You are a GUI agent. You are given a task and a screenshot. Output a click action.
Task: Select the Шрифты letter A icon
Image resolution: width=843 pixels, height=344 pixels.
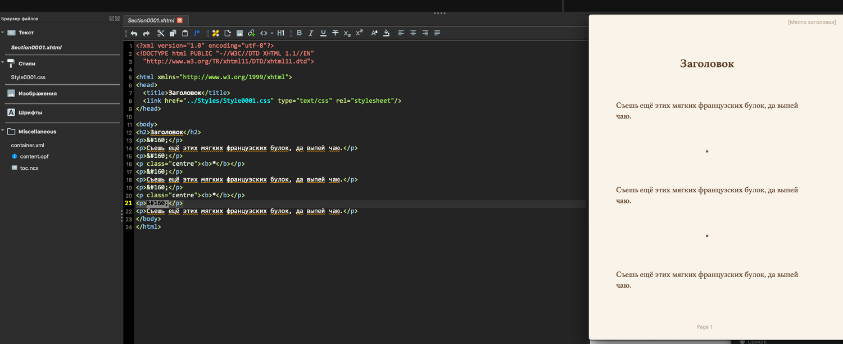click(11, 112)
